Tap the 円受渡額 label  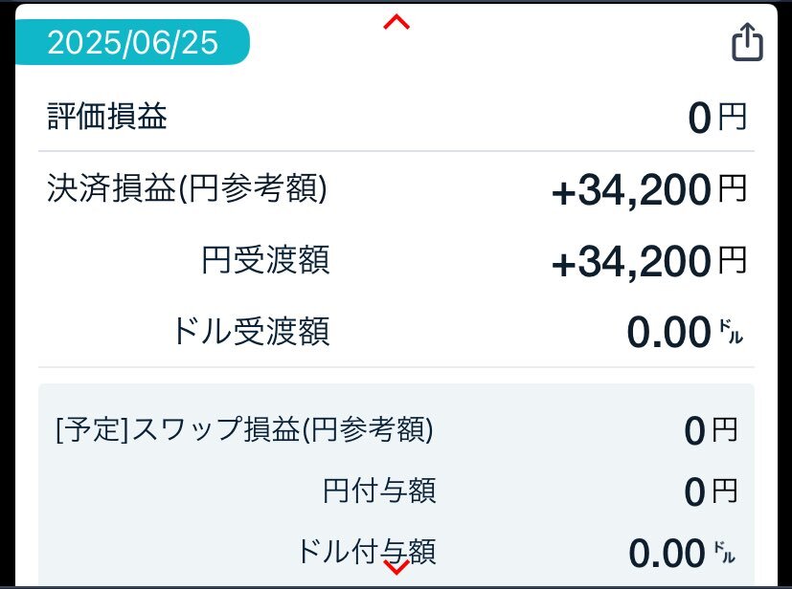coord(265,260)
